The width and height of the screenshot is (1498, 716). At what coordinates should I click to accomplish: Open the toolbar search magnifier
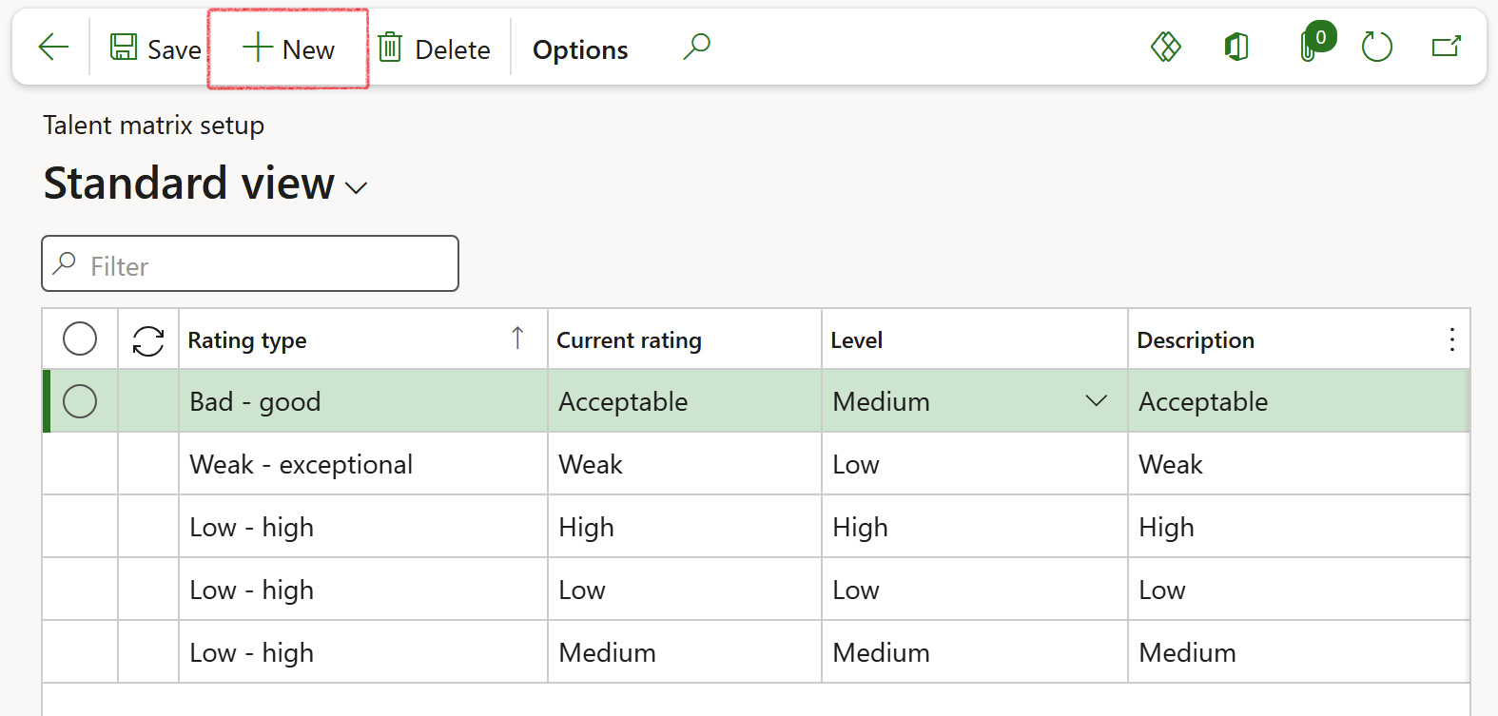click(696, 47)
